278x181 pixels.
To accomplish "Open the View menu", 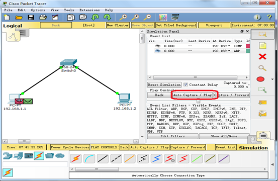I will point(54,10).
